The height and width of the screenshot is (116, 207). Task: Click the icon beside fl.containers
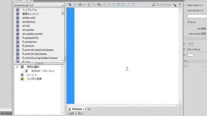[17, 42]
